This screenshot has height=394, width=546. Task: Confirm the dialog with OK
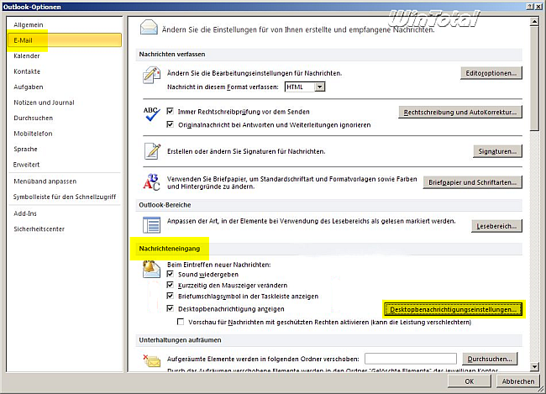(x=469, y=381)
